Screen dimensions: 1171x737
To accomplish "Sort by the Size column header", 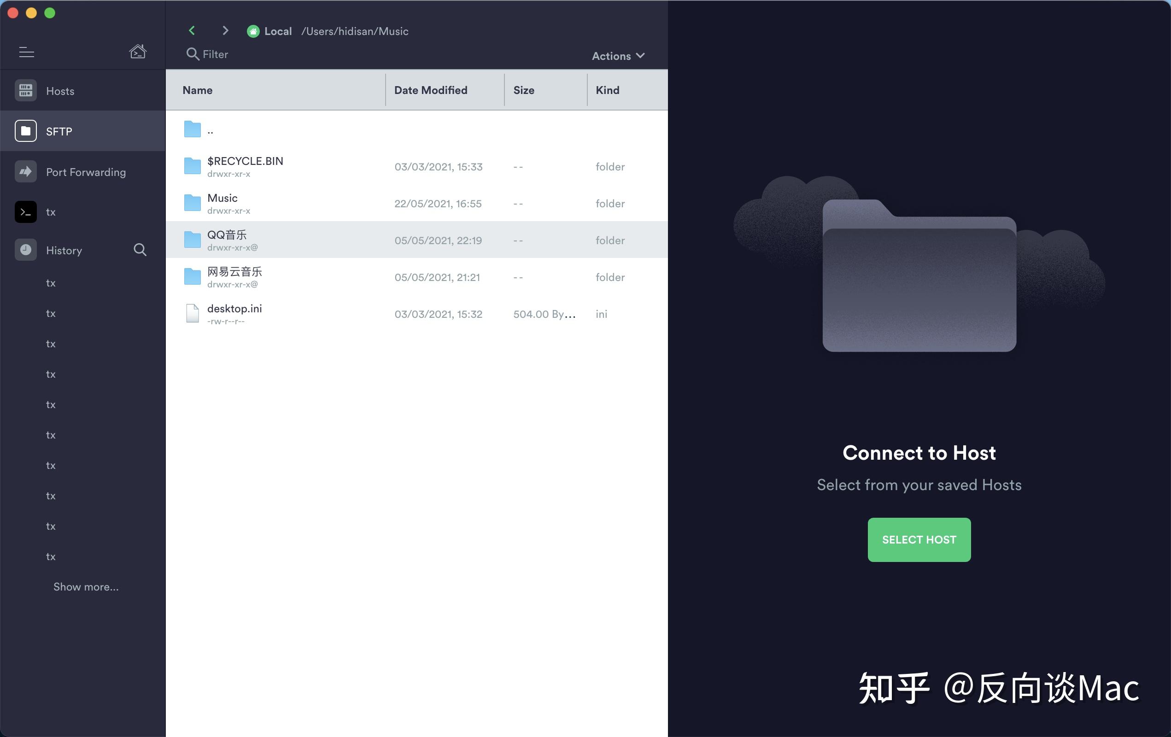I will pyautogui.click(x=524, y=90).
